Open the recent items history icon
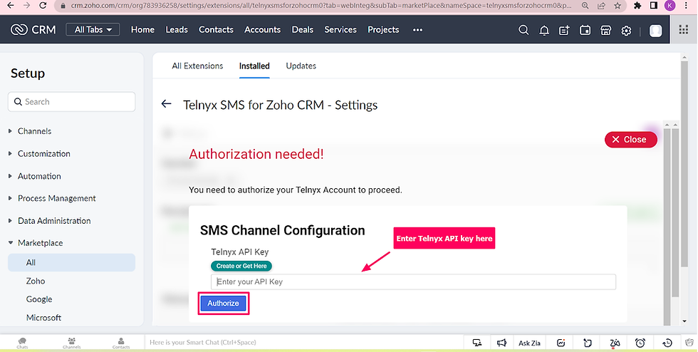The height and width of the screenshot is (352, 698). 667,343
